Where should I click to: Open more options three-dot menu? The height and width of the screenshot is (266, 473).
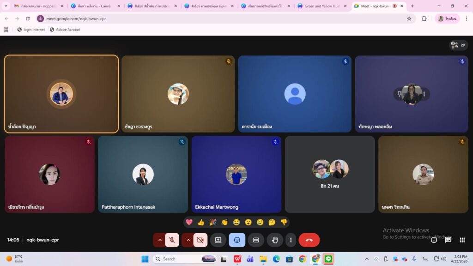(291, 240)
